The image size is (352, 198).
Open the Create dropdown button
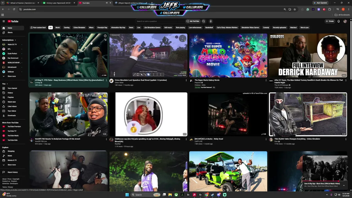(x=330, y=21)
